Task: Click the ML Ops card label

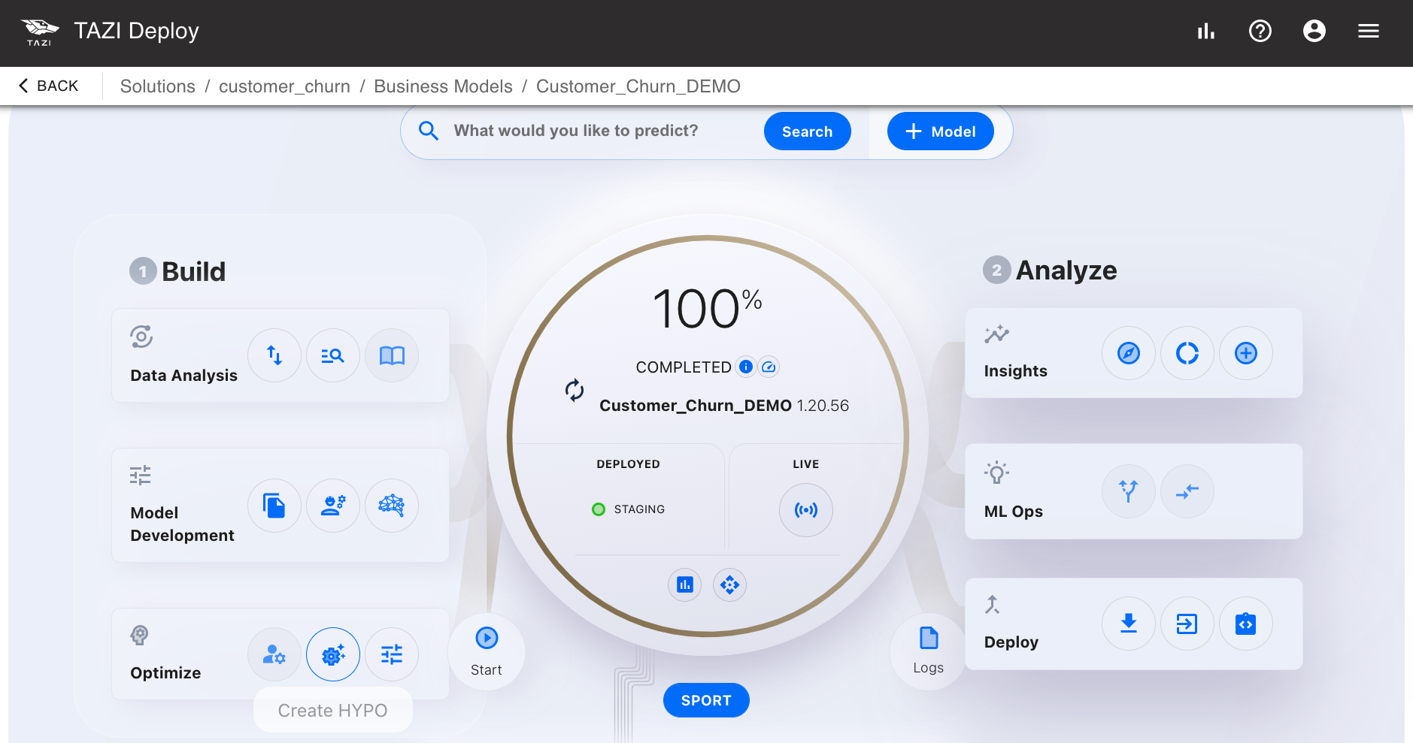Action: coord(1014,512)
